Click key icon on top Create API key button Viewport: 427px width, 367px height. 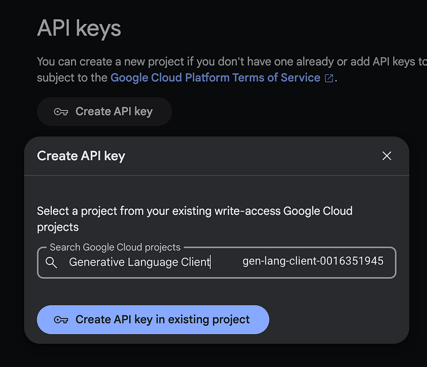(x=61, y=112)
